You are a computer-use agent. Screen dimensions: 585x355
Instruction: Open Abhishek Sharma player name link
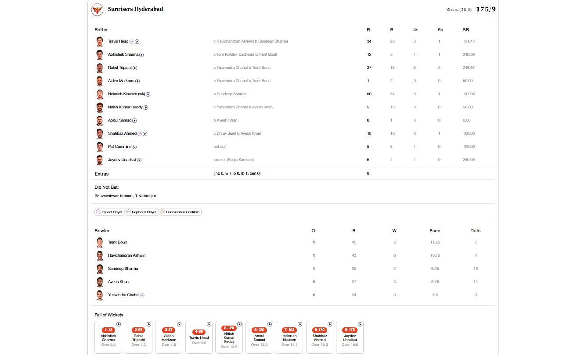(123, 54)
